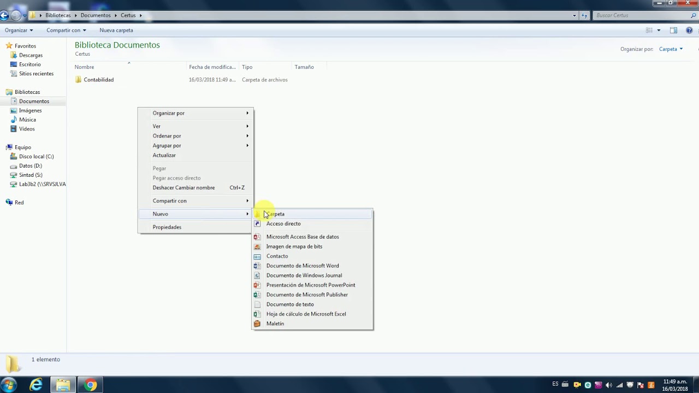Select Sitios recientes in the sidebar

click(x=36, y=74)
